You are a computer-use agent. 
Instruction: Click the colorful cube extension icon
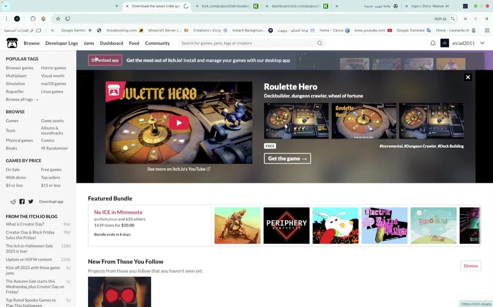pyautogui.click(x=44, y=19)
